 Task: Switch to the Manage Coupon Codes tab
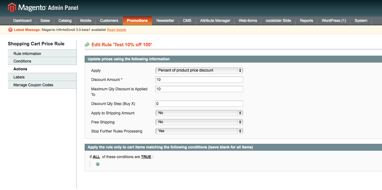coord(42,85)
